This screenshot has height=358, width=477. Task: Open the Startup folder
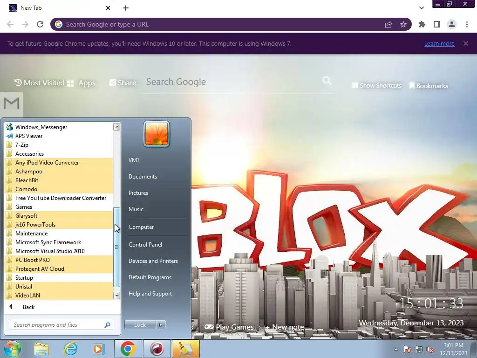click(59, 278)
